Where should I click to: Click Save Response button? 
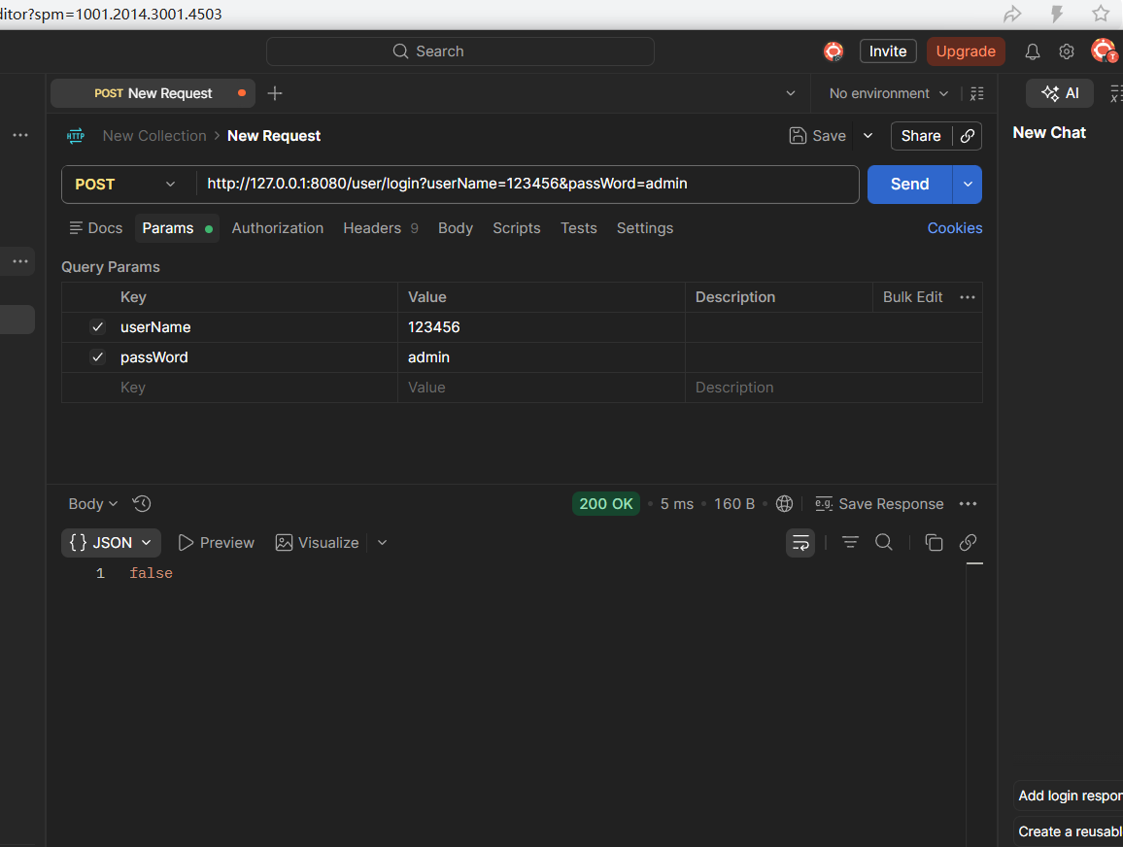(879, 504)
